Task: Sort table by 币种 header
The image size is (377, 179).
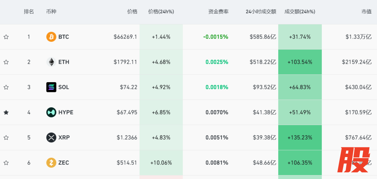Action: click(51, 11)
